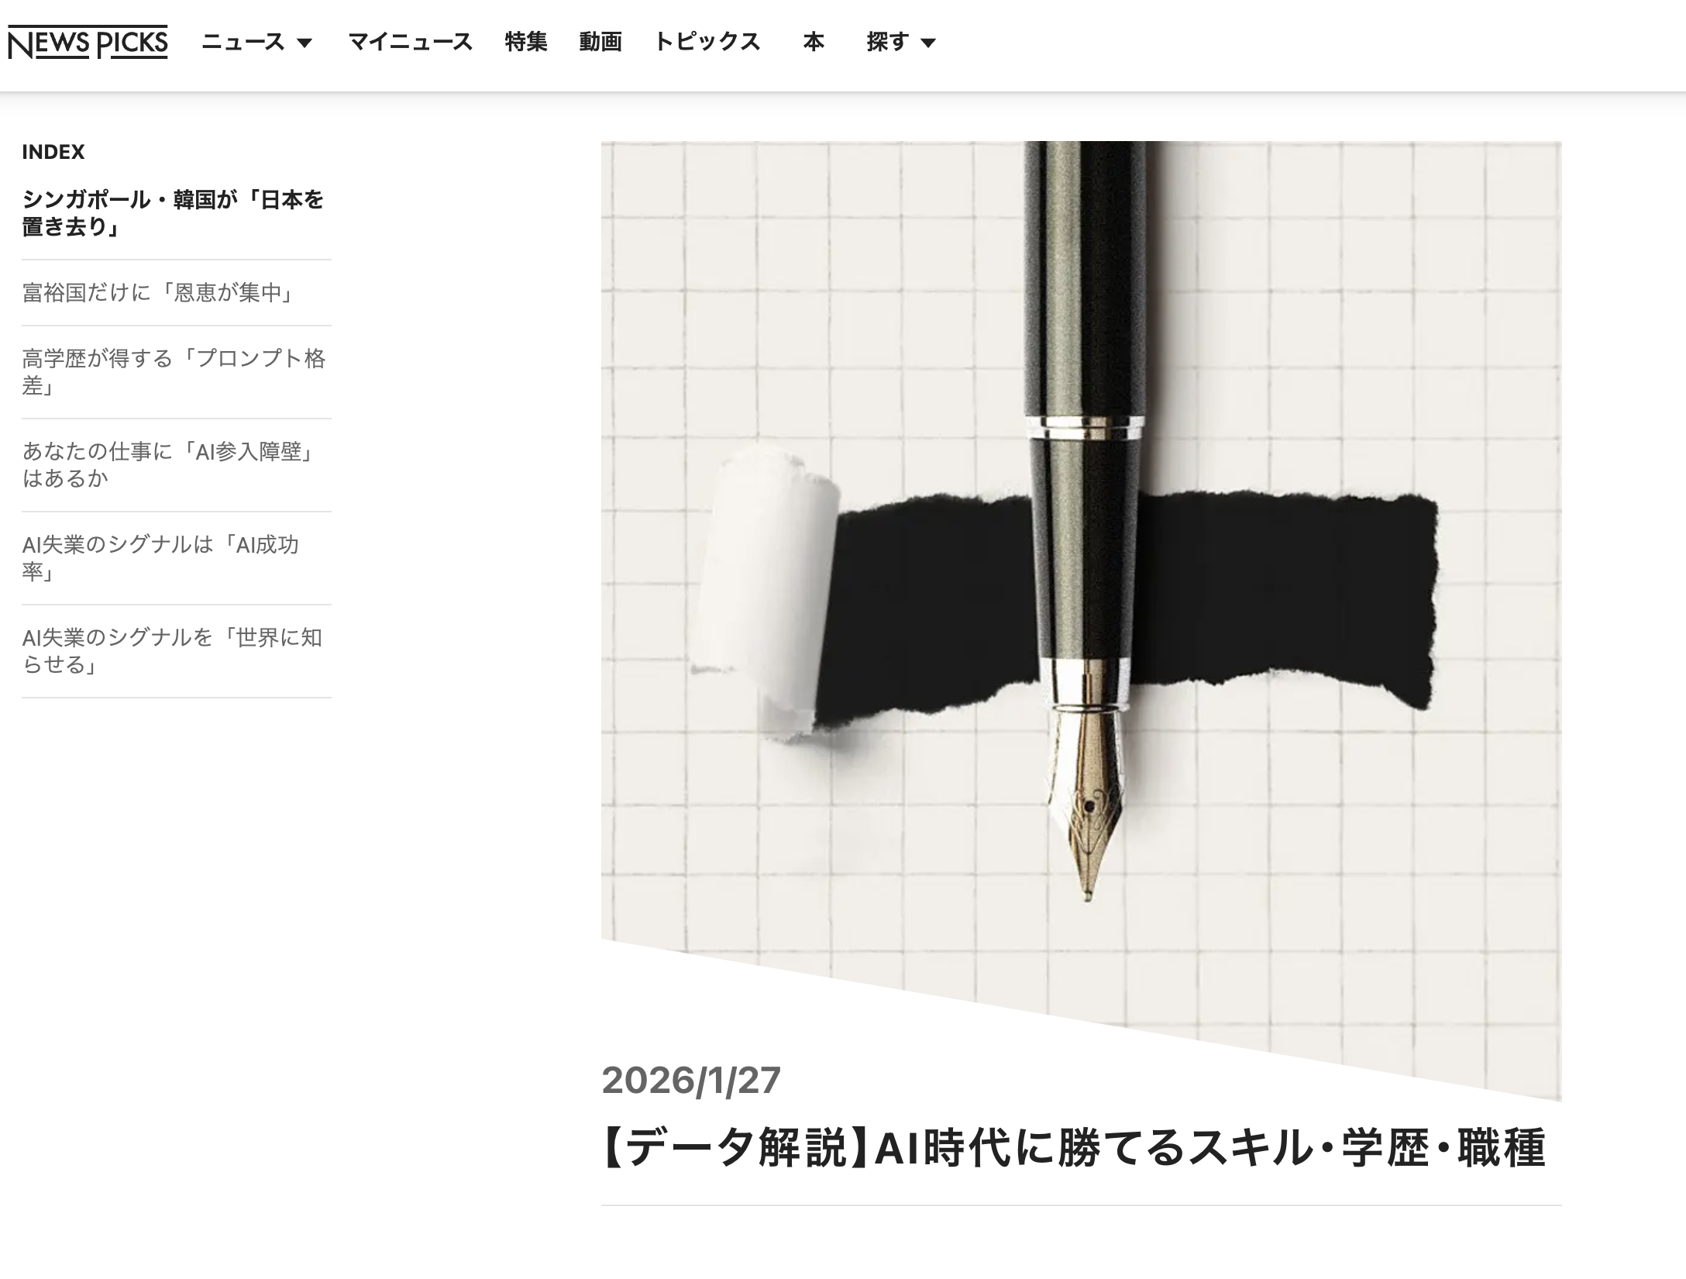Open the ニュース menu label
The height and width of the screenshot is (1279, 1686).
coord(243,42)
